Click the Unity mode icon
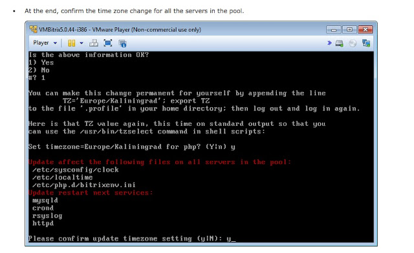This screenshot has width=414, height=253. (x=122, y=43)
